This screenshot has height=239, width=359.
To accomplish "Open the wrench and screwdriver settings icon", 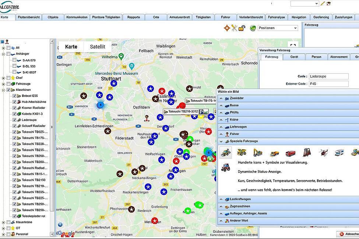I will (234, 28).
